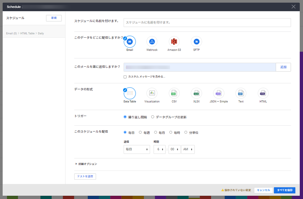Pick SFTP delivery icon

click(x=196, y=42)
